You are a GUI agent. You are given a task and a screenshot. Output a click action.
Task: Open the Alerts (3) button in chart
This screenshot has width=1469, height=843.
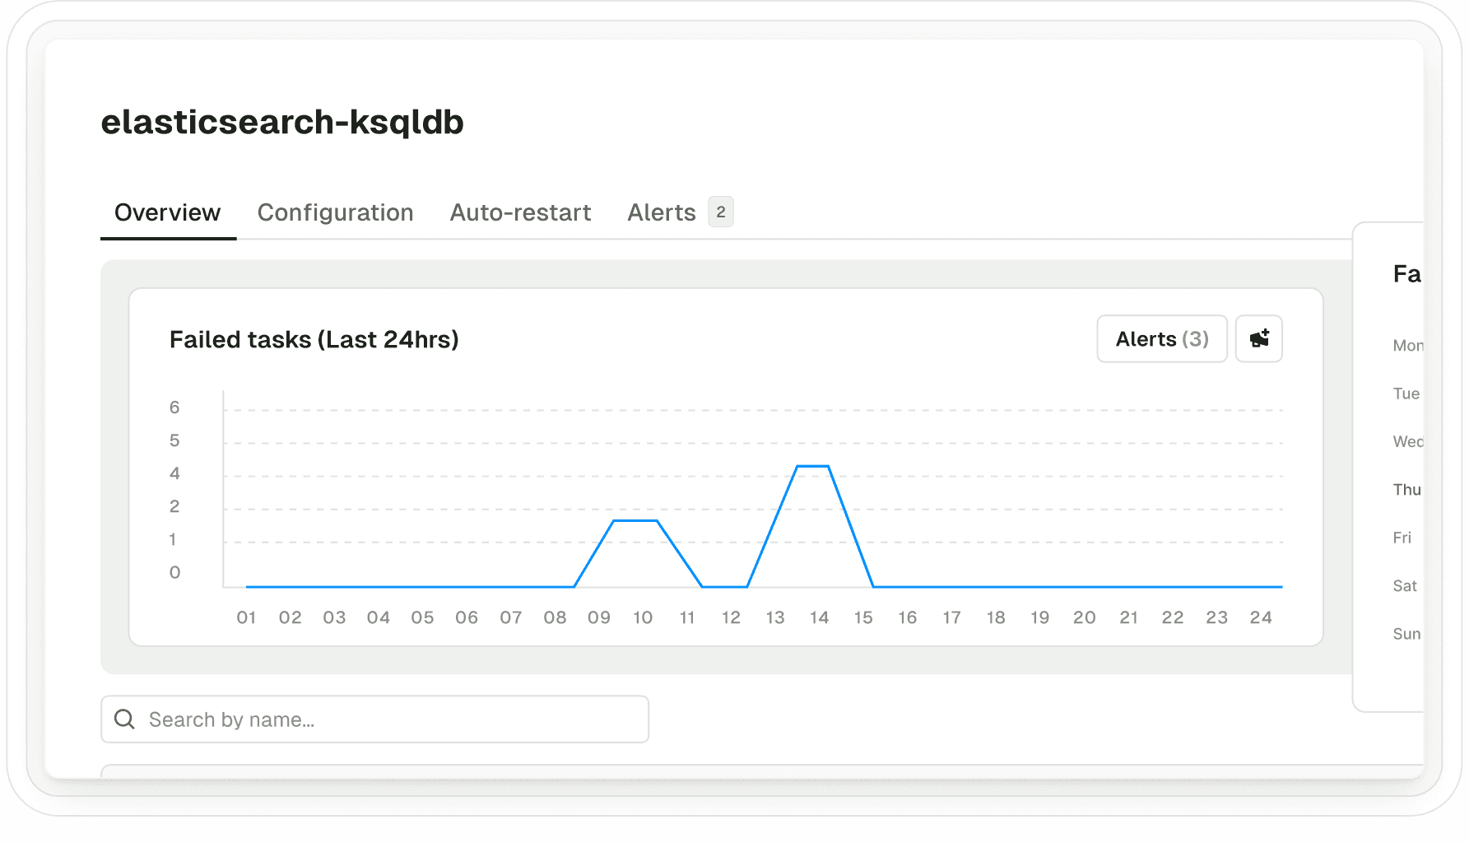coord(1161,338)
